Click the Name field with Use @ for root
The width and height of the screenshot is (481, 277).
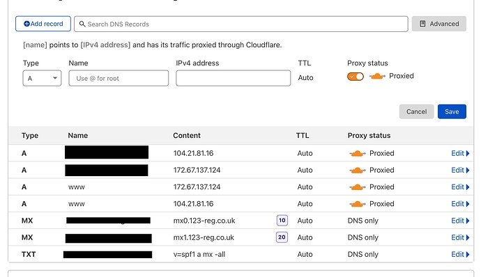click(119, 78)
